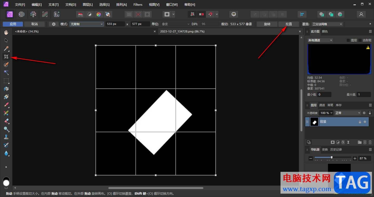Open the assistant manager robot icon
Screen dimensions: 374x197
click(x=233, y=14)
